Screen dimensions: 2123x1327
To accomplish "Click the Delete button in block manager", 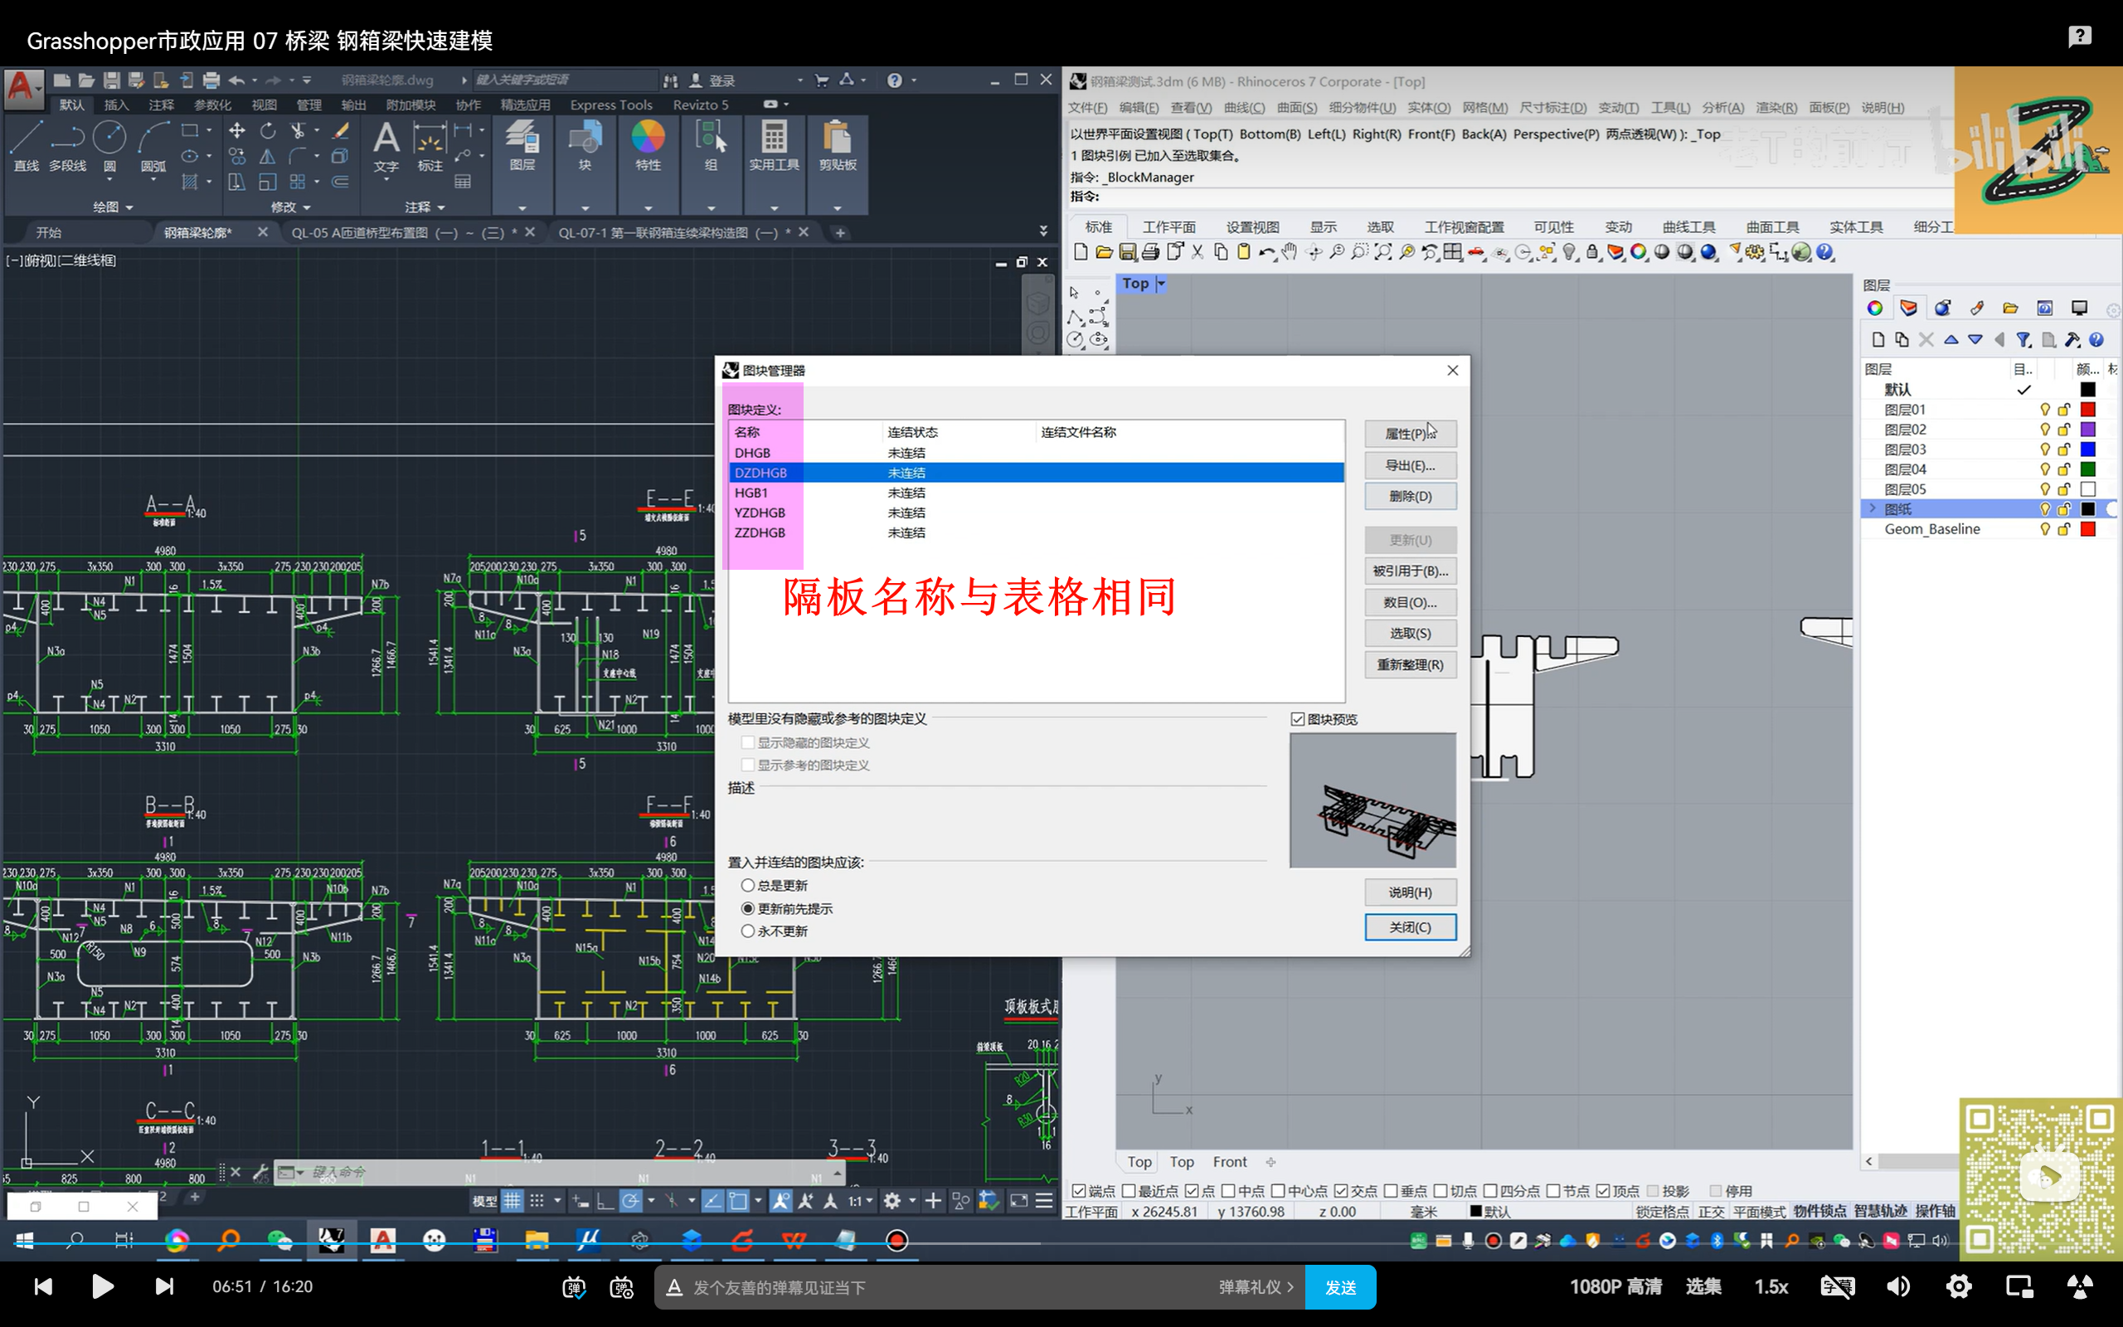I will tap(1410, 496).
